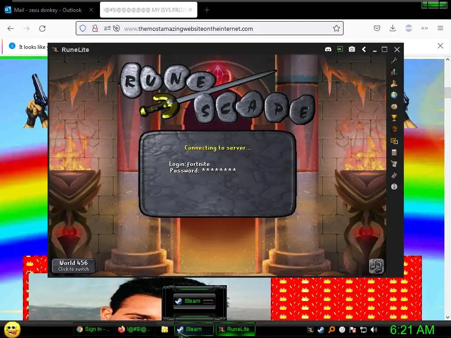This screenshot has width=451, height=338.
Task: Open the calculator icon in RuneLite sidebar
Action: [394, 152]
